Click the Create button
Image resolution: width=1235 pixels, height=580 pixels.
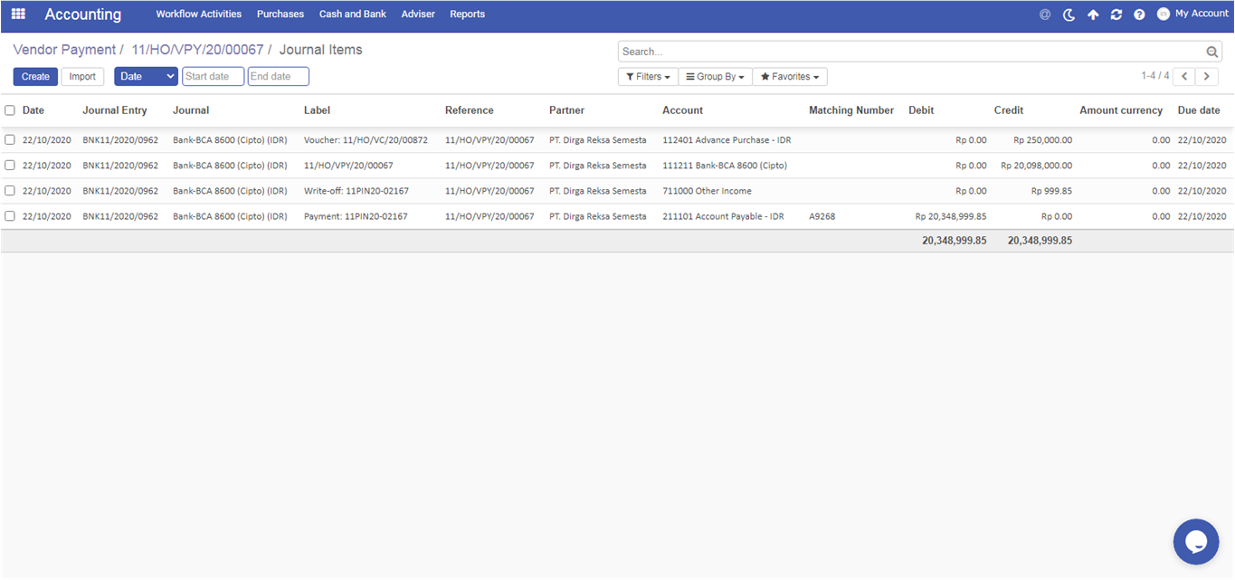(x=35, y=77)
